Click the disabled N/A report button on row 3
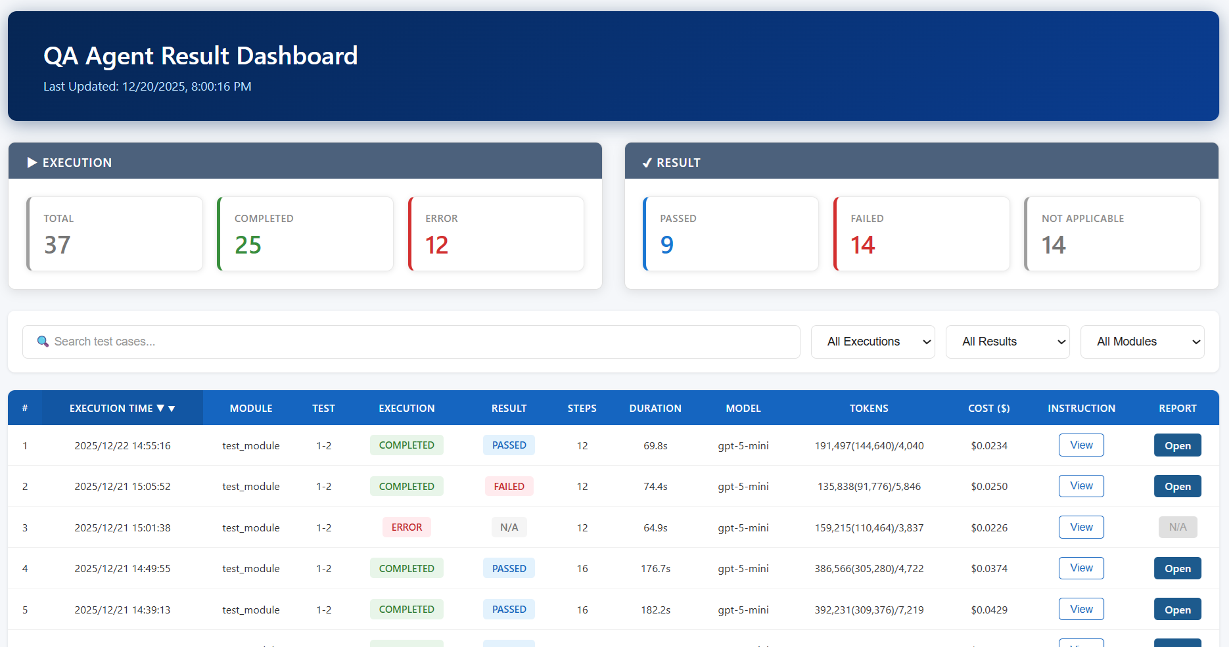This screenshot has height=647, width=1229. [x=1177, y=527]
